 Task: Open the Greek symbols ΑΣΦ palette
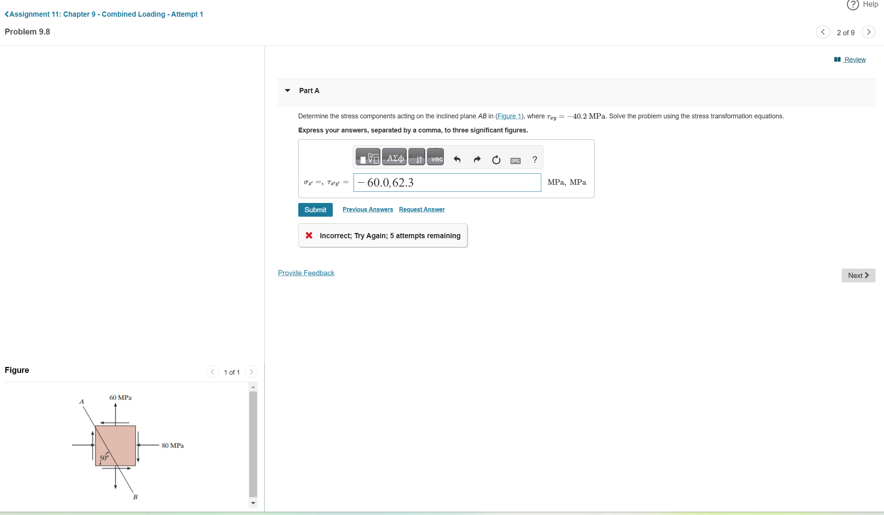click(x=394, y=157)
